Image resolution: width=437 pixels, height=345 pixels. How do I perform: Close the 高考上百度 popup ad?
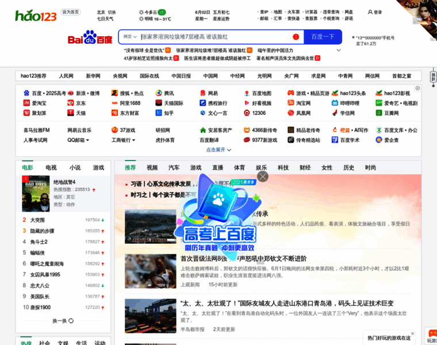point(263,177)
